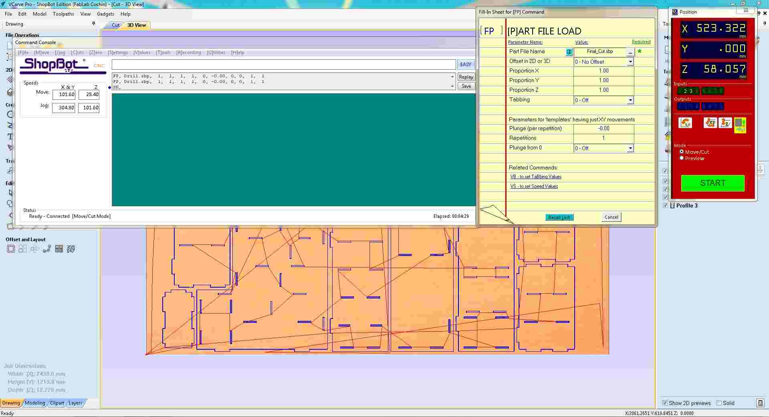Viewport: 769px width, 417px height.
Task: Open the Offset in 2D or 3D dropdown
Action: point(630,61)
